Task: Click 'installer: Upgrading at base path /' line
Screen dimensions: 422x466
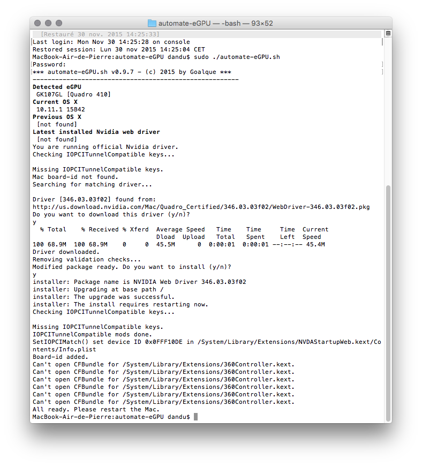Action: (x=98, y=289)
